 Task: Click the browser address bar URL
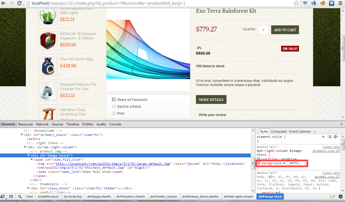pyautogui.click(x=109, y=4)
